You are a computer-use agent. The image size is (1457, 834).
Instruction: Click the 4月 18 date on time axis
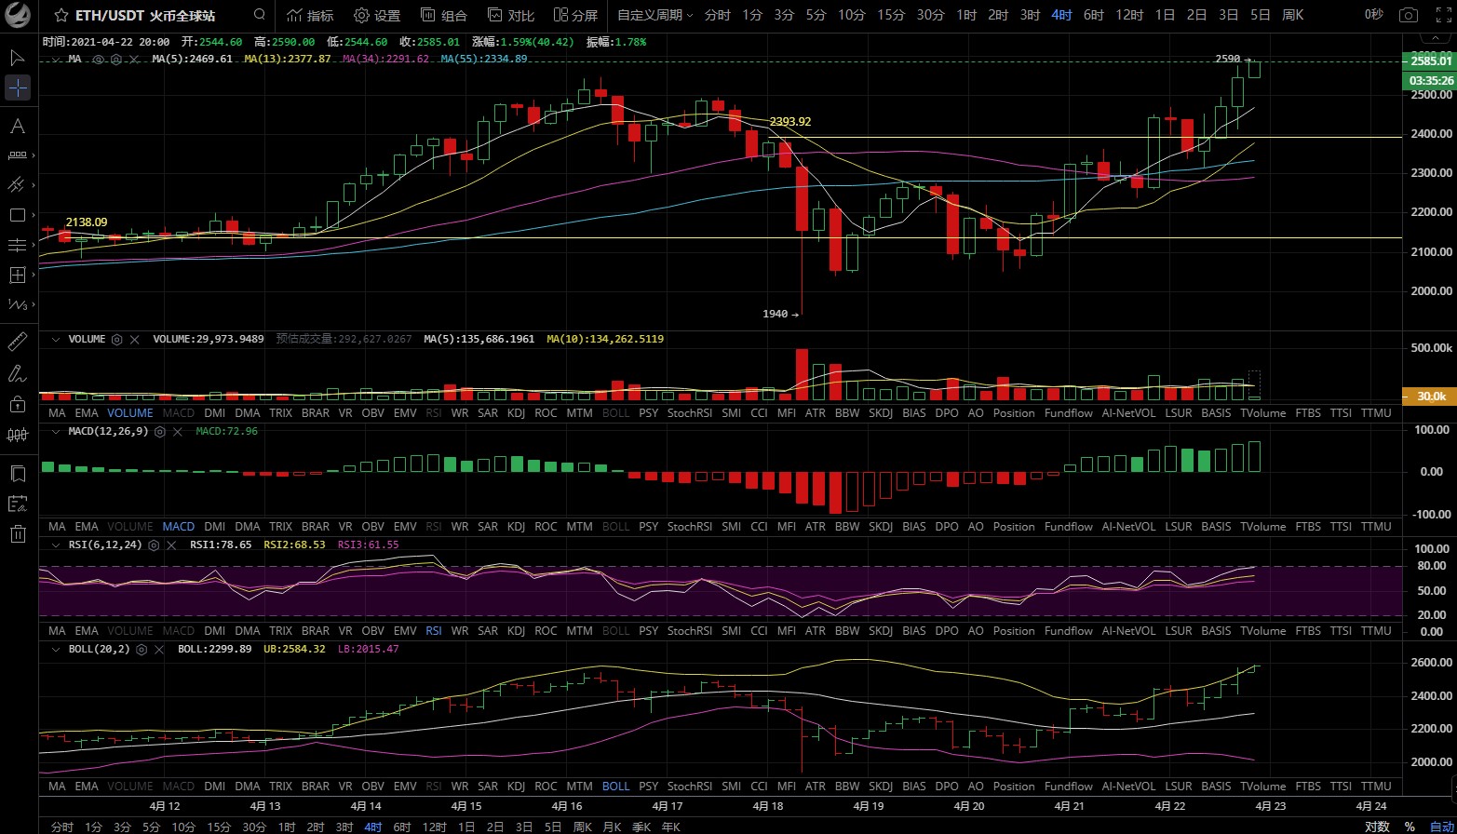(767, 806)
